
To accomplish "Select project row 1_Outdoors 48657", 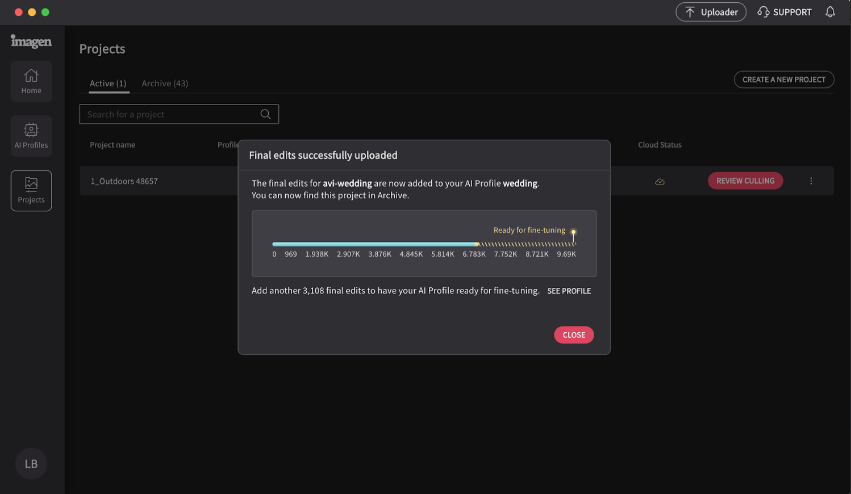I will click(x=457, y=181).
